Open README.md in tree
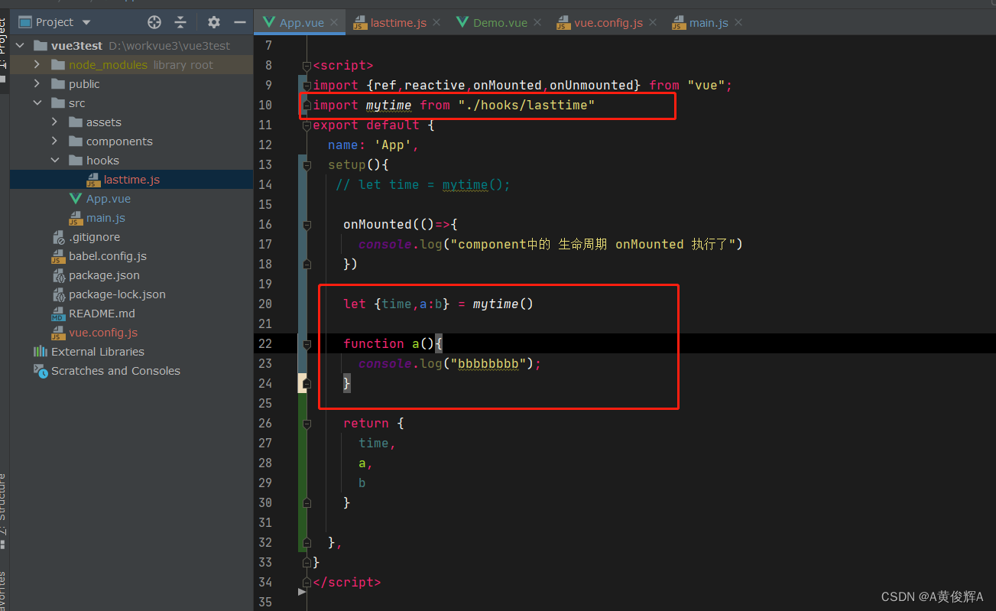Screen dimensions: 996x611 click(x=102, y=314)
